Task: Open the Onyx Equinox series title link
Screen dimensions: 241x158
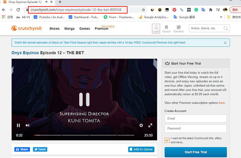Action: click(25, 53)
